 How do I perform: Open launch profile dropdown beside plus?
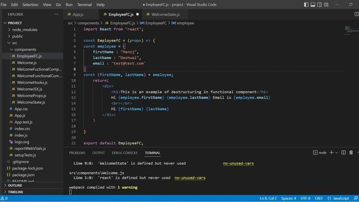point(337,153)
